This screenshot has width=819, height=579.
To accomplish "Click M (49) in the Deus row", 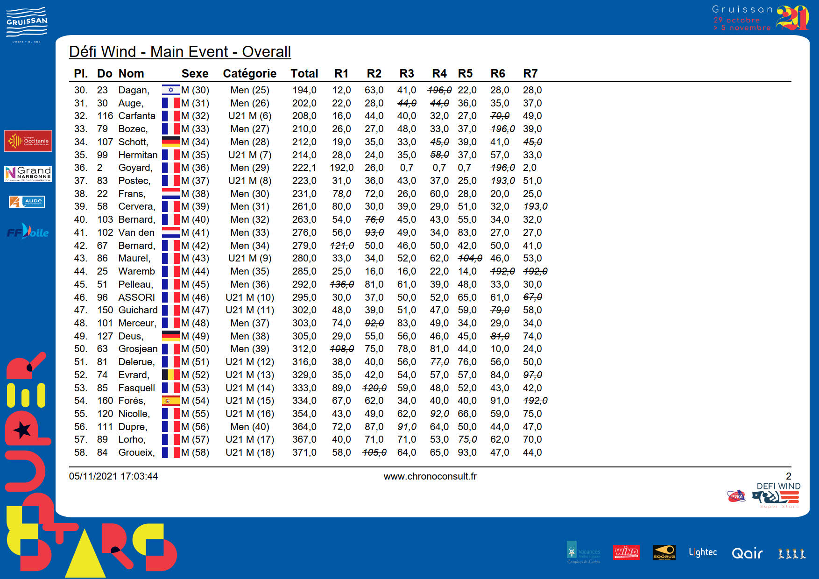I will [x=195, y=336].
